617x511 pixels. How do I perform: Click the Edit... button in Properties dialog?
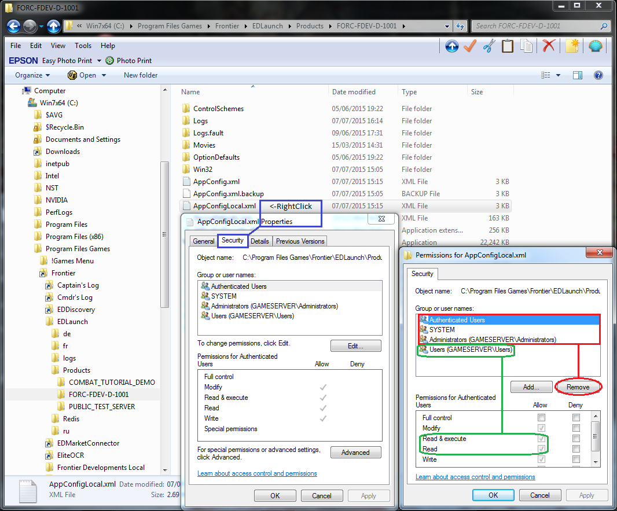click(x=356, y=346)
